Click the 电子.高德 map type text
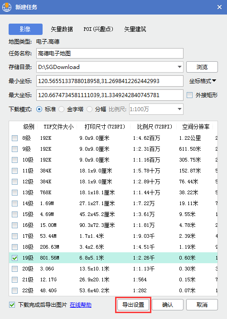Screen dimensions: 227x319 coord(48,42)
